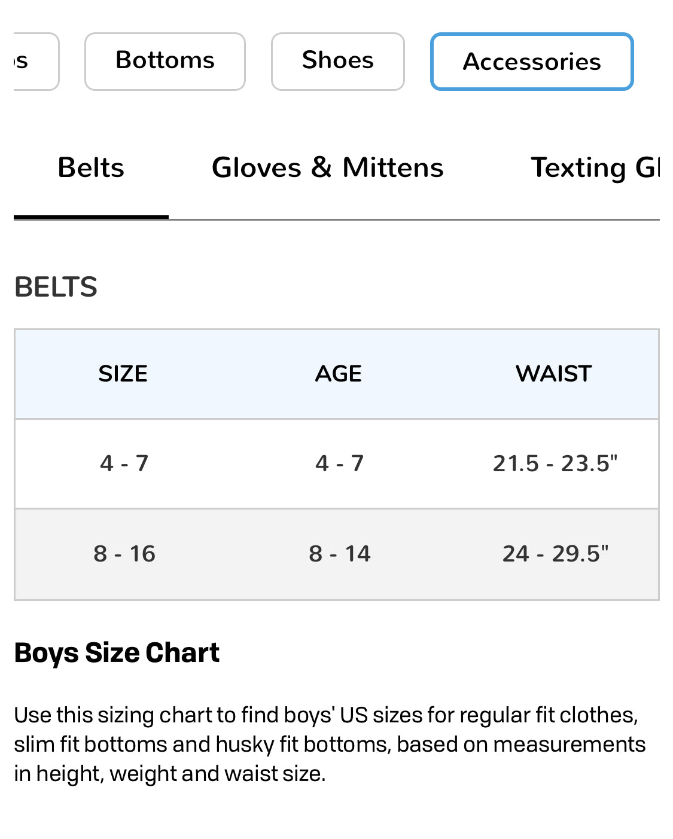Click the 4 - 7 cell under AGE

pos(339,463)
